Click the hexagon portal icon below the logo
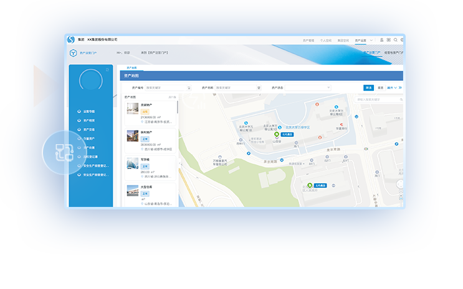Screen dimensions: 463x289 click(x=73, y=53)
